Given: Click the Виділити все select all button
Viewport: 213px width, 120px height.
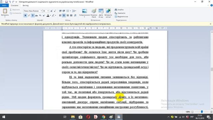Looking at the screenshot, I should coord(121,17).
